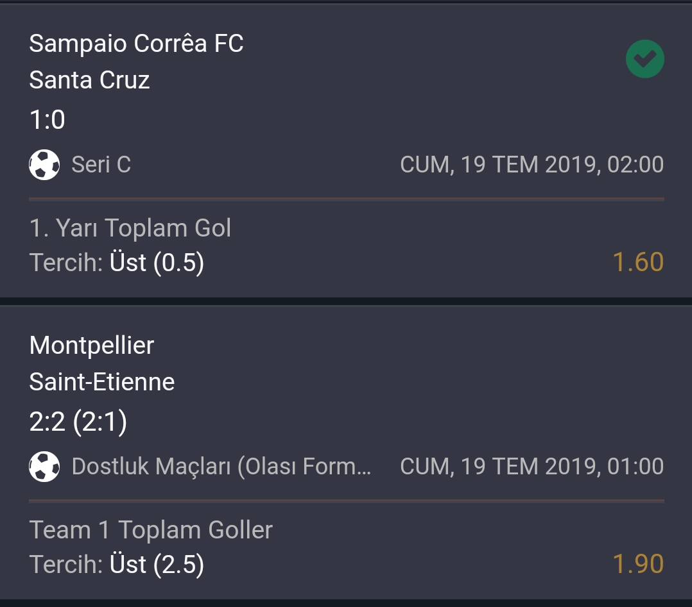Open the Dostluk Maçları league label

pos(221,467)
